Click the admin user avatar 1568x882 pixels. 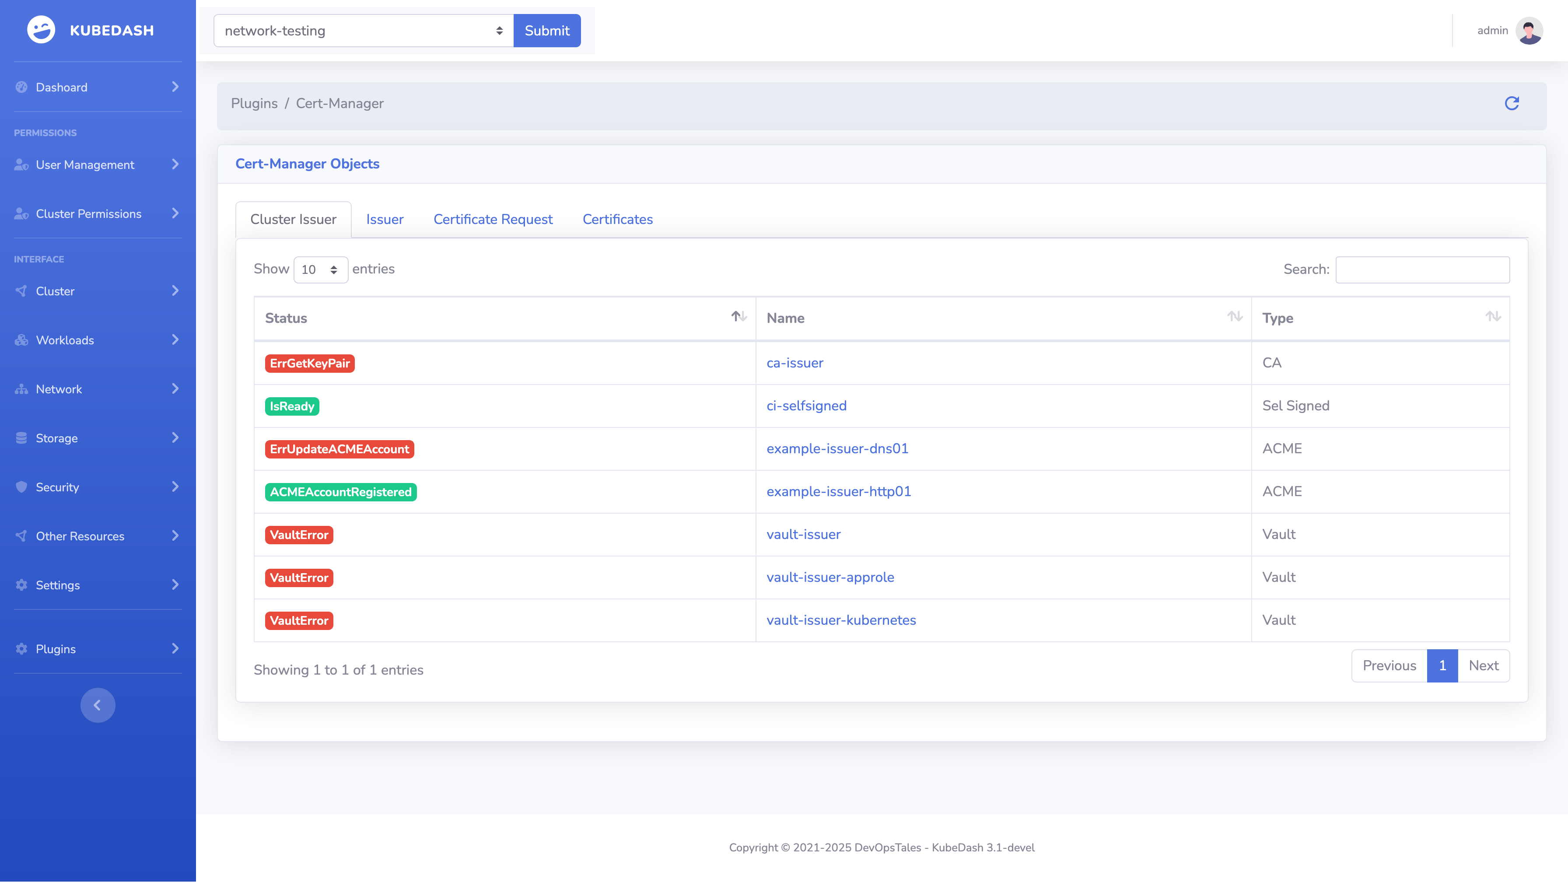pos(1529,31)
